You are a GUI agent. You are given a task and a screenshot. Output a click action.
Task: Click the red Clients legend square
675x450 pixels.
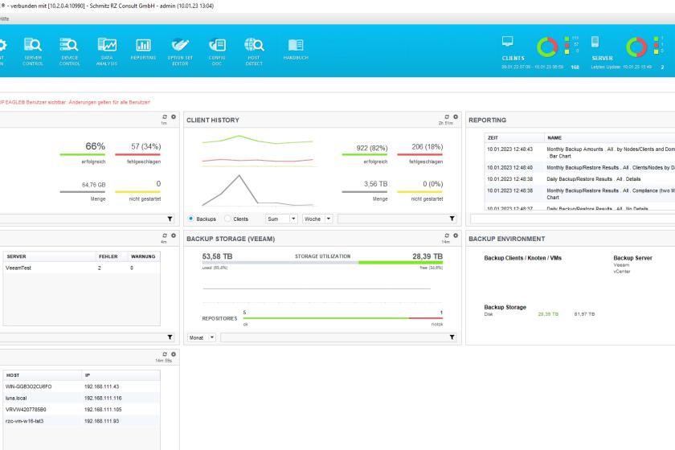pyautogui.click(x=567, y=45)
